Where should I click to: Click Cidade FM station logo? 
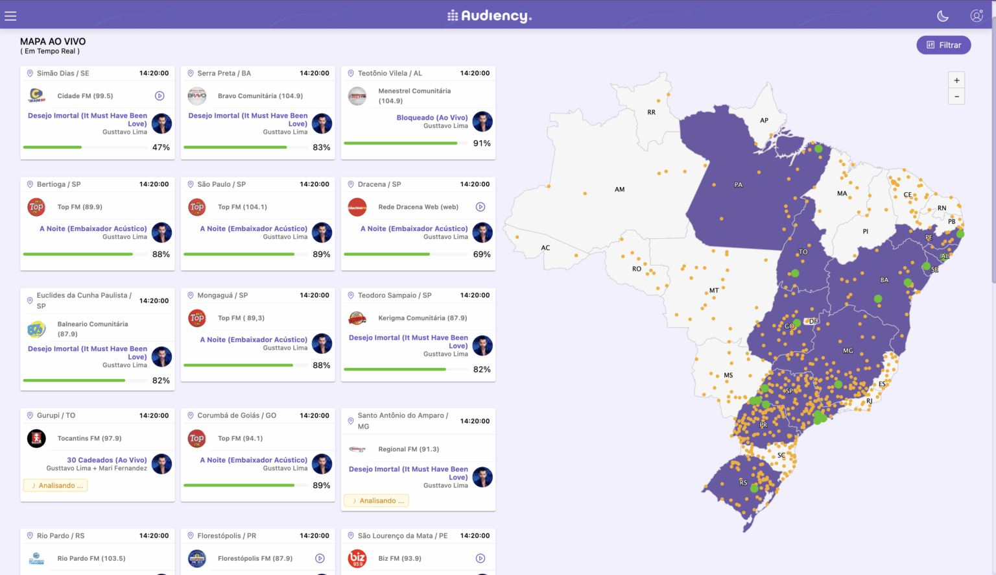coord(37,96)
